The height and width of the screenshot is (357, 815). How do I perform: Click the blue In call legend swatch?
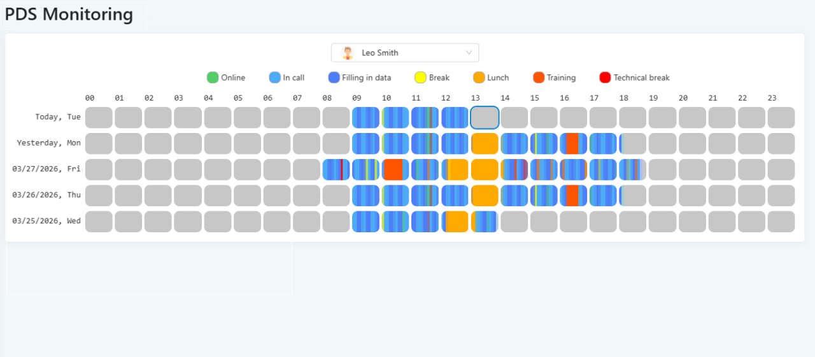point(274,78)
